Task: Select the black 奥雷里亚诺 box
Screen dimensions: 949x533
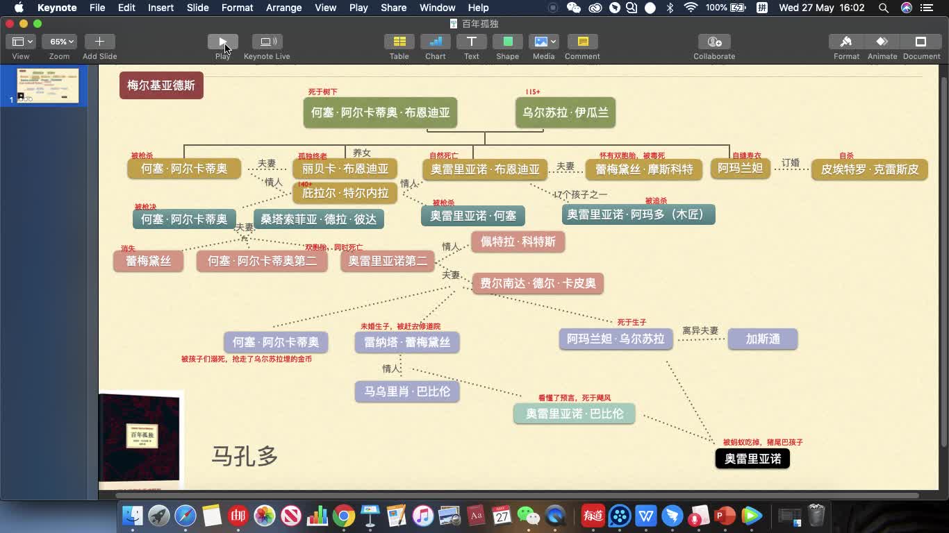Action: (x=752, y=459)
